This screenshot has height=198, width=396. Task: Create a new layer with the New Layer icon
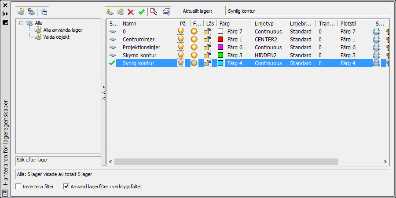[110, 11]
